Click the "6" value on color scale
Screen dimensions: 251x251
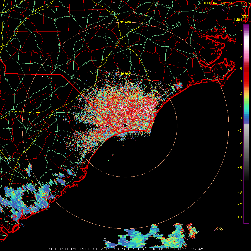click(x=241, y=44)
